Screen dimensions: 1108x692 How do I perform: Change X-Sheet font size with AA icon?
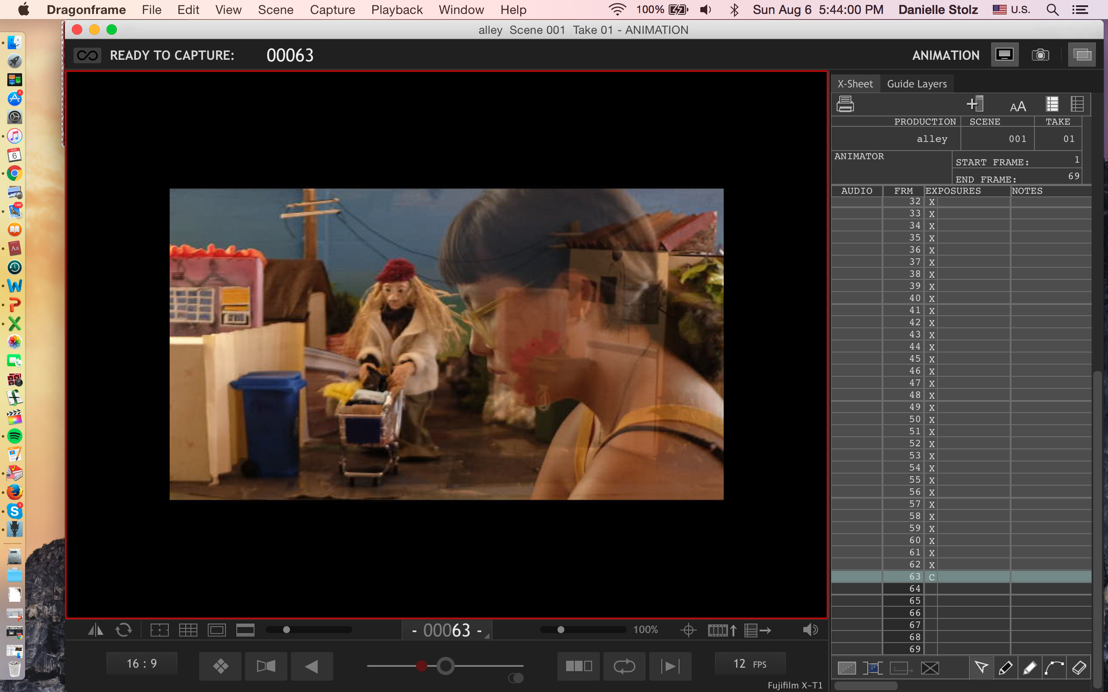[x=1018, y=107]
